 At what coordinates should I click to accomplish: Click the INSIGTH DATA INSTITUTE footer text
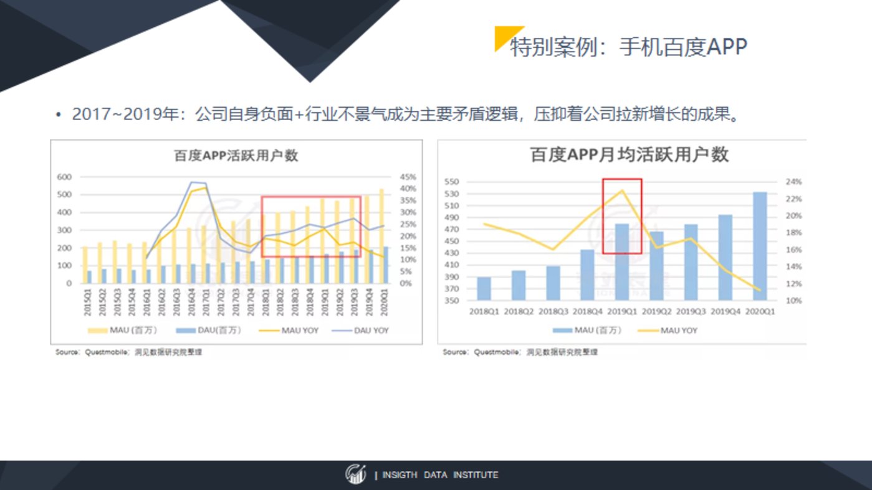point(440,475)
